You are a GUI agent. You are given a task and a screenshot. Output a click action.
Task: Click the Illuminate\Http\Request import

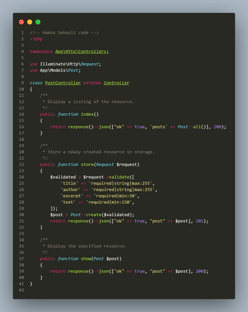pos(69,64)
